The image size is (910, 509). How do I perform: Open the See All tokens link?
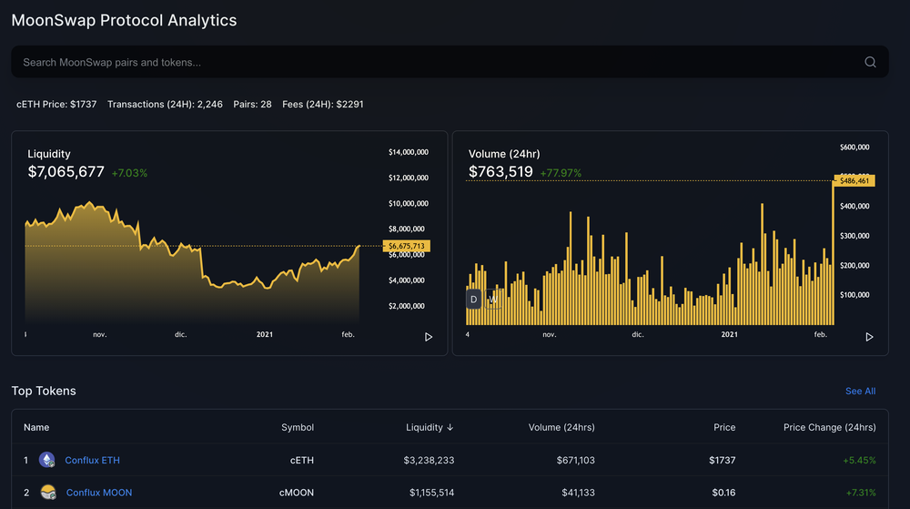[860, 392]
